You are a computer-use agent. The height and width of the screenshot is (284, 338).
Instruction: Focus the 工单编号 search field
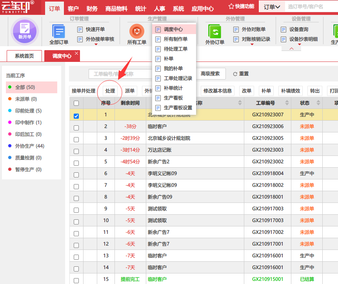pyautogui.click(x=121, y=74)
